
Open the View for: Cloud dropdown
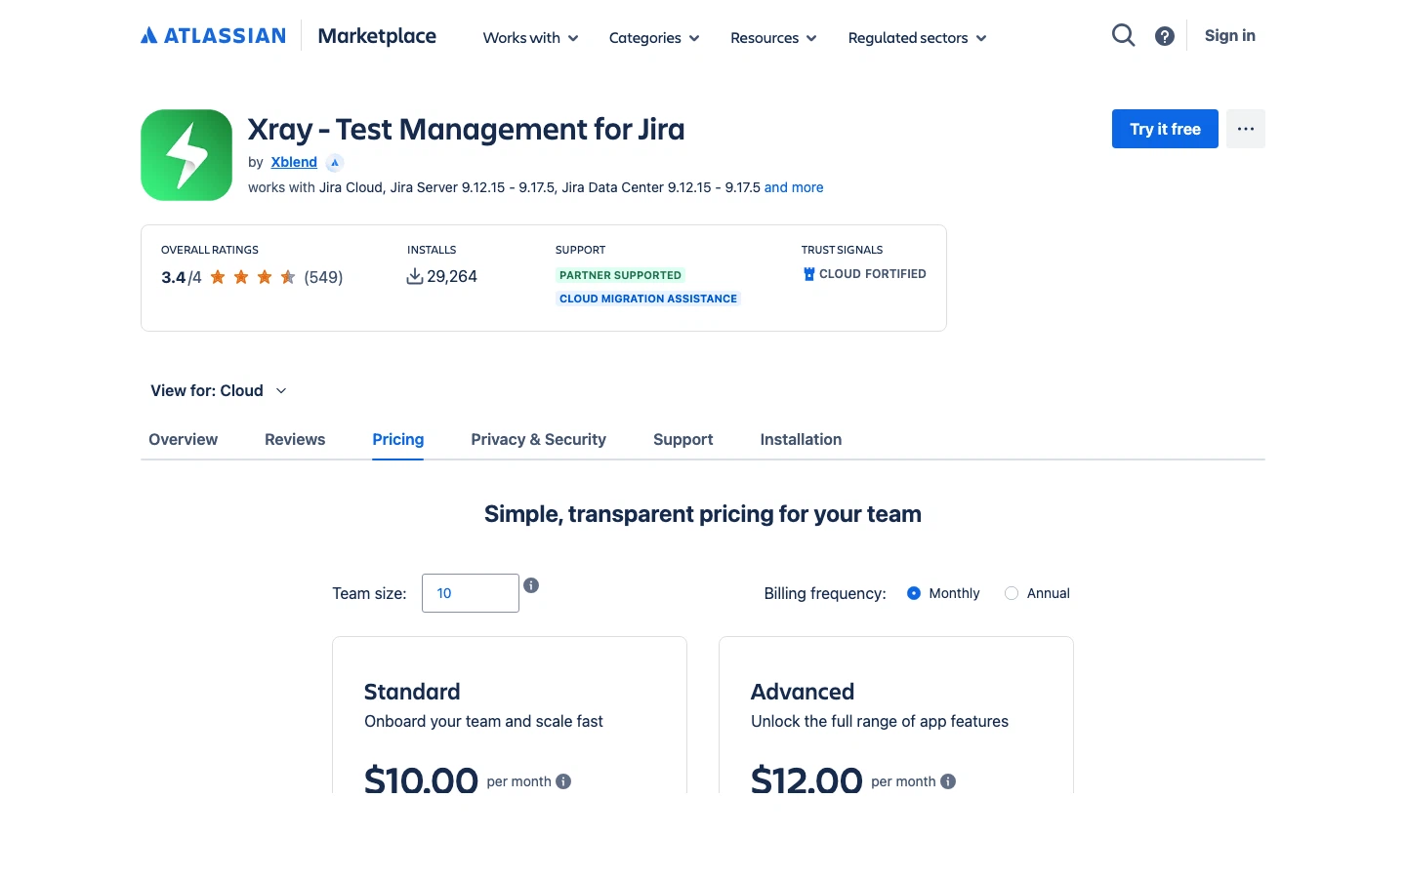coord(219,391)
